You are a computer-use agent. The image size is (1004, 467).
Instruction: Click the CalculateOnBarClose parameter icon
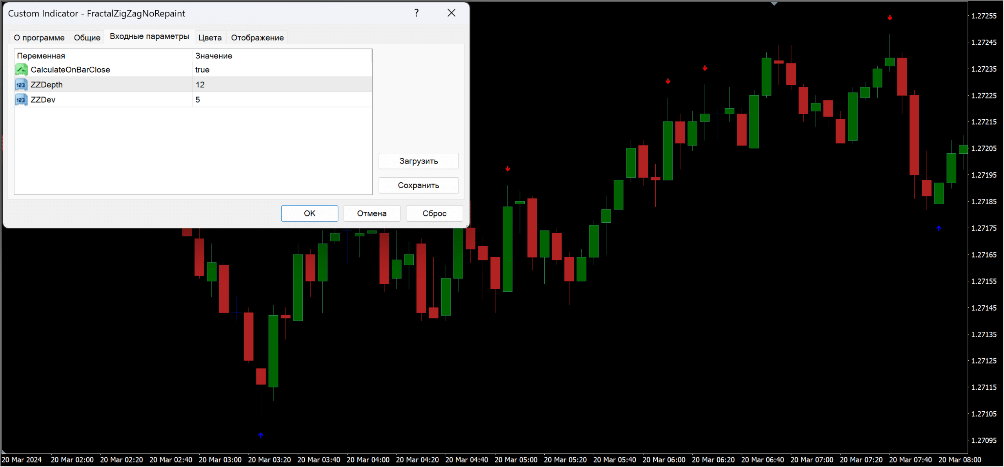pyautogui.click(x=21, y=70)
